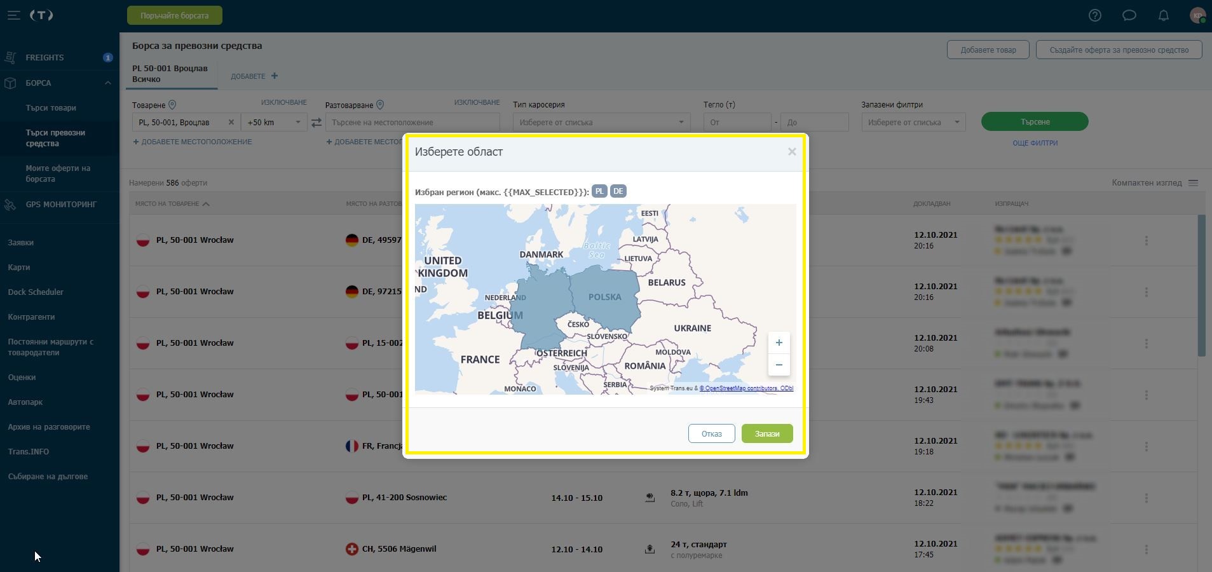Toggle the Компактен изглед list icon
This screenshot has width=1212, height=572.
[1193, 183]
